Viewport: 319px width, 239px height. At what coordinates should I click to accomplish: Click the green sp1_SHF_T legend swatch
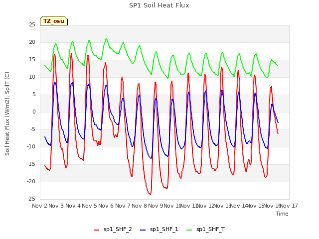click(x=189, y=230)
